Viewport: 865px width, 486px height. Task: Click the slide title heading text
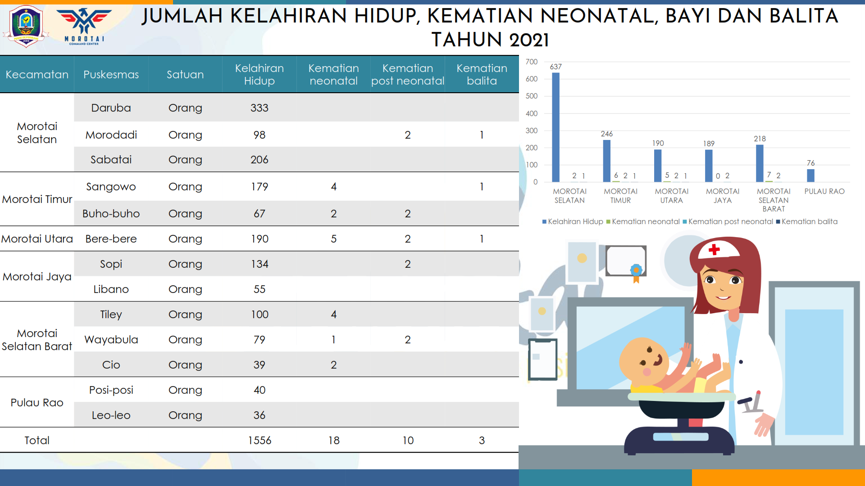[x=490, y=27]
